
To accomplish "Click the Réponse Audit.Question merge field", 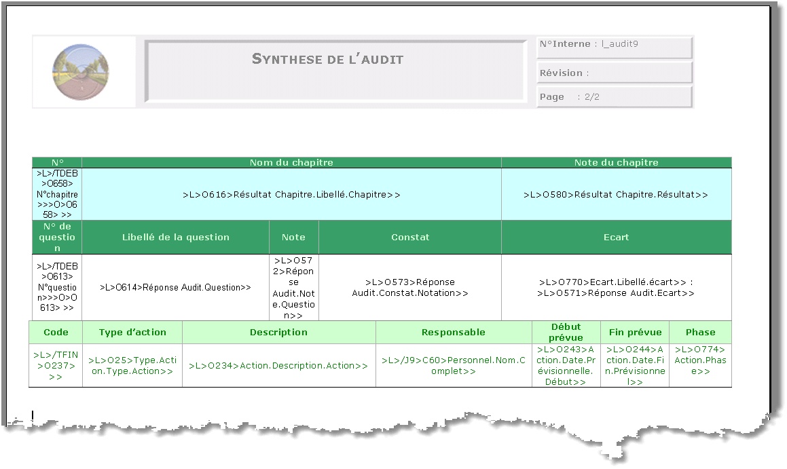I will tap(175, 288).
